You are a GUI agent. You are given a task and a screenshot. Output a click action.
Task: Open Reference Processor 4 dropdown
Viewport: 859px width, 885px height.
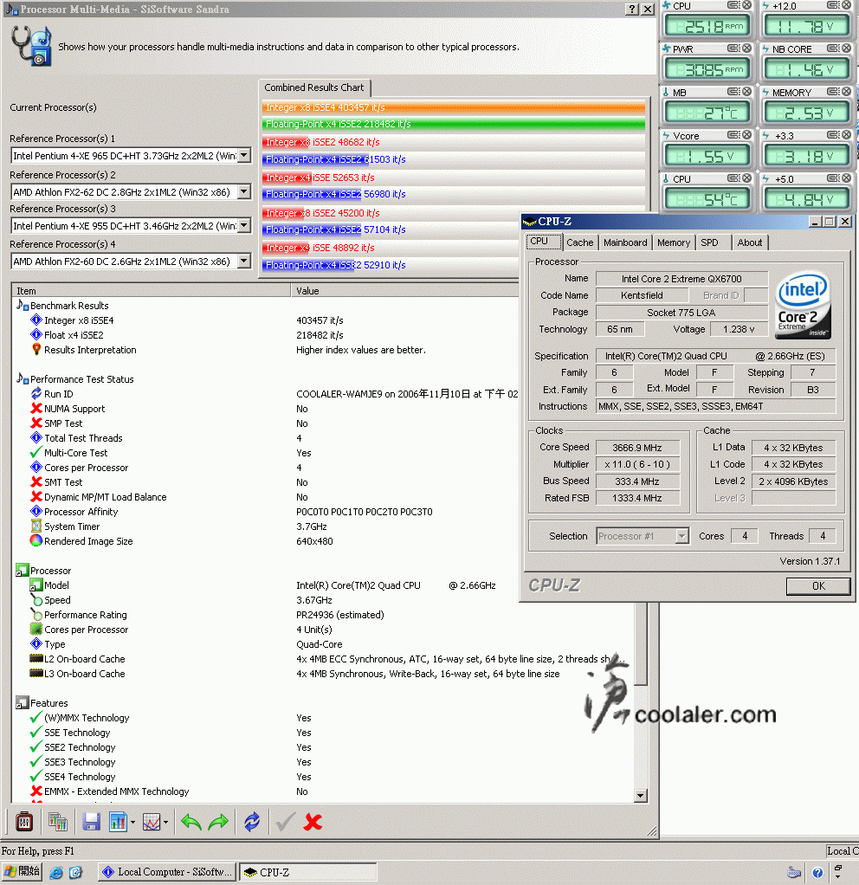tap(244, 262)
